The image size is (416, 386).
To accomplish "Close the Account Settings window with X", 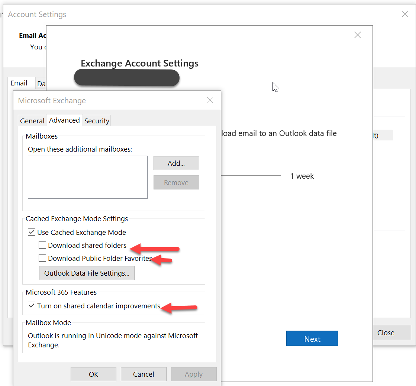I will coord(405,14).
